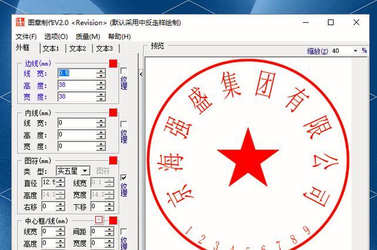Click the 内线 red color swatch
Viewport: 377px width, 250px height.
click(113, 113)
